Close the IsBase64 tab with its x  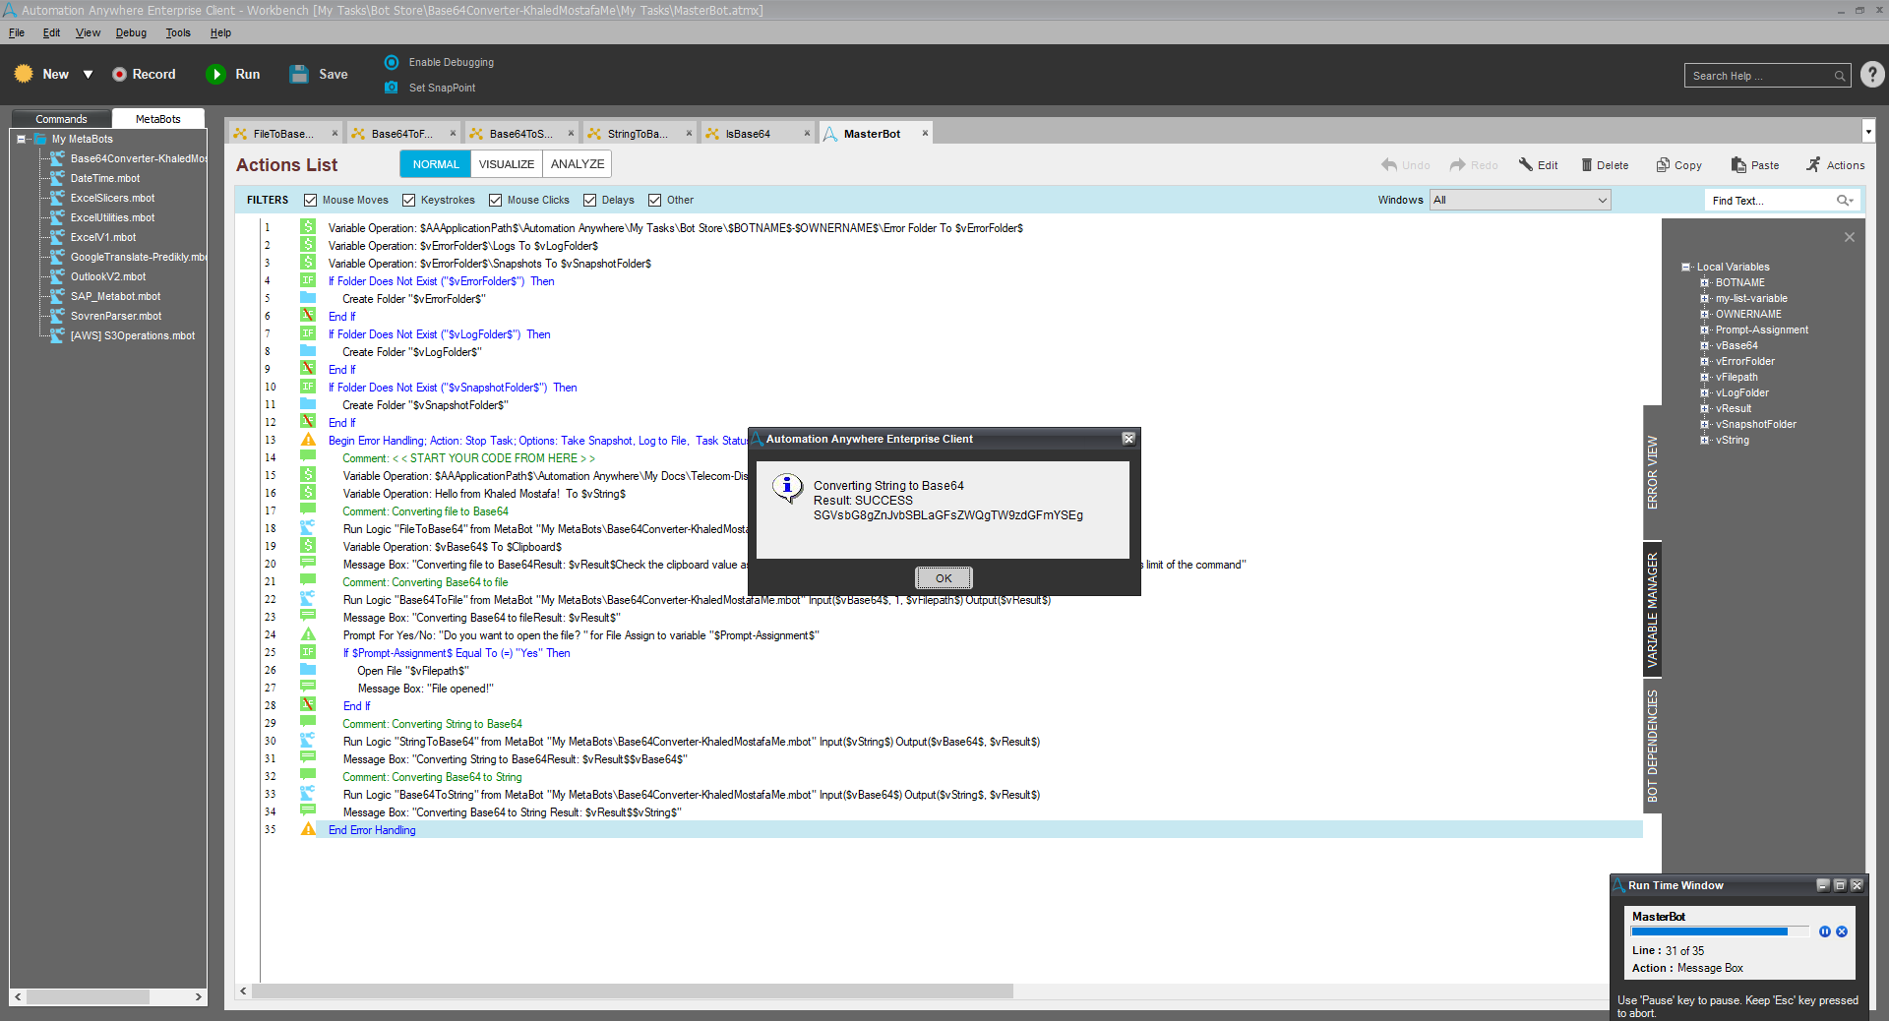(x=807, y=134)
